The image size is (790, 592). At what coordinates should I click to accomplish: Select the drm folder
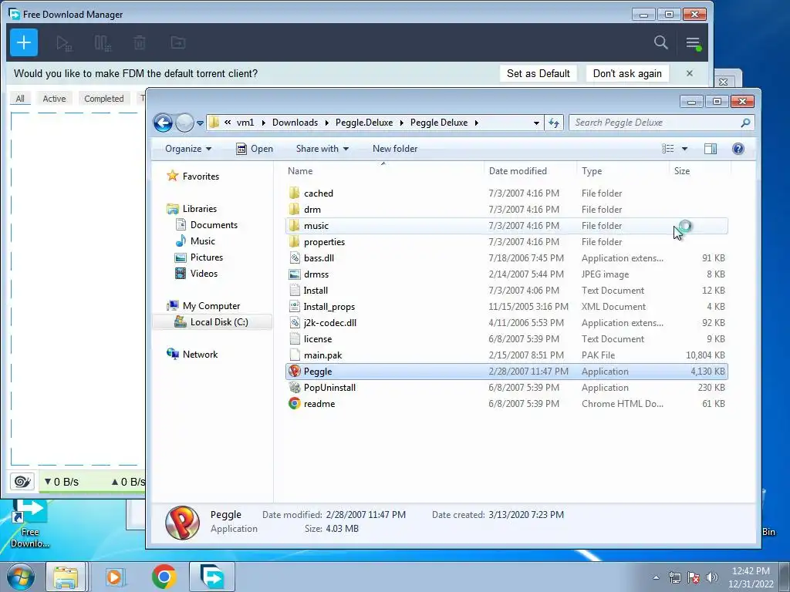click(x=506, y=210)
